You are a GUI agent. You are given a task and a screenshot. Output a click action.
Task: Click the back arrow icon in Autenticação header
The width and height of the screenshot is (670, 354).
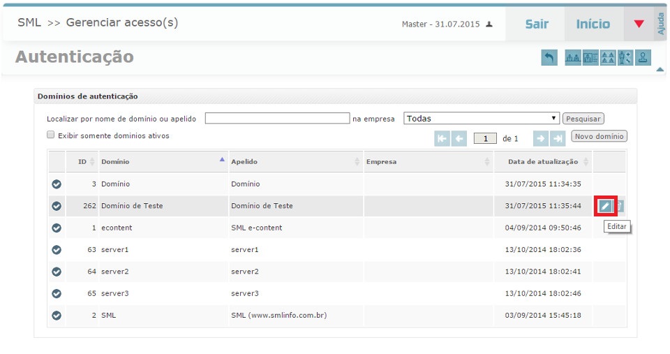[x=549, y=58]
